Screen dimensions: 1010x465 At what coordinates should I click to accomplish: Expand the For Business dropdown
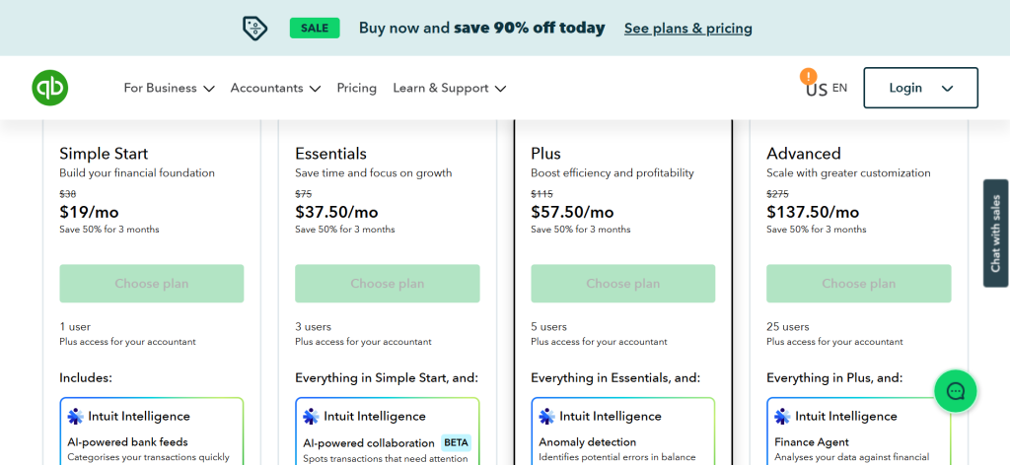[169, 88]
